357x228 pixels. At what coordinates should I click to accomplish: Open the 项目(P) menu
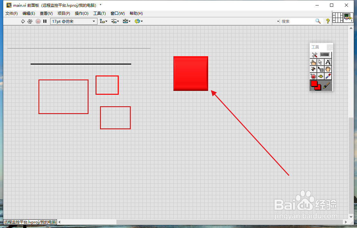click(x=64, y=13)
